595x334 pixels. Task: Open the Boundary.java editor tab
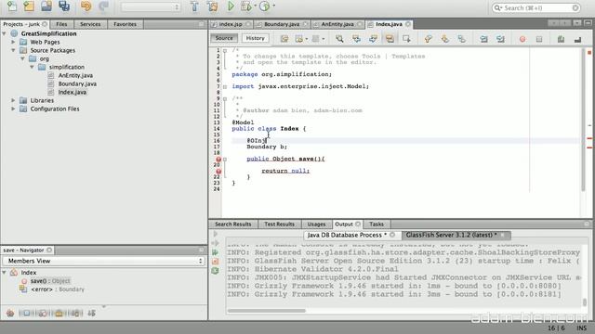click(x=282, y=24)
